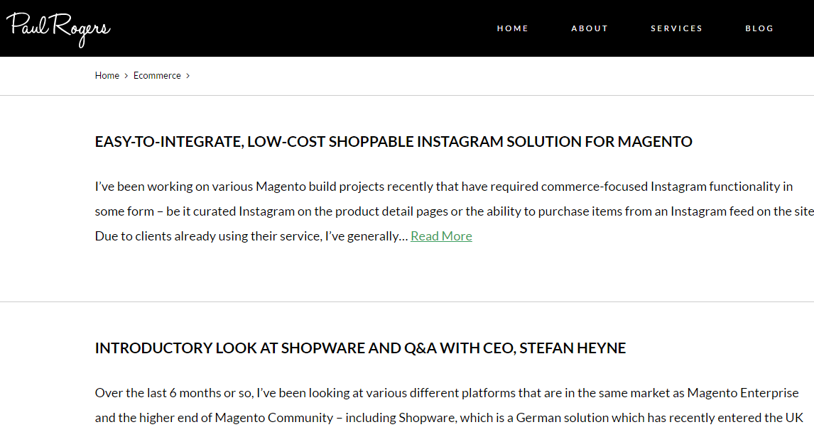Click Read More under the Instagram article

tap(441, 236)
